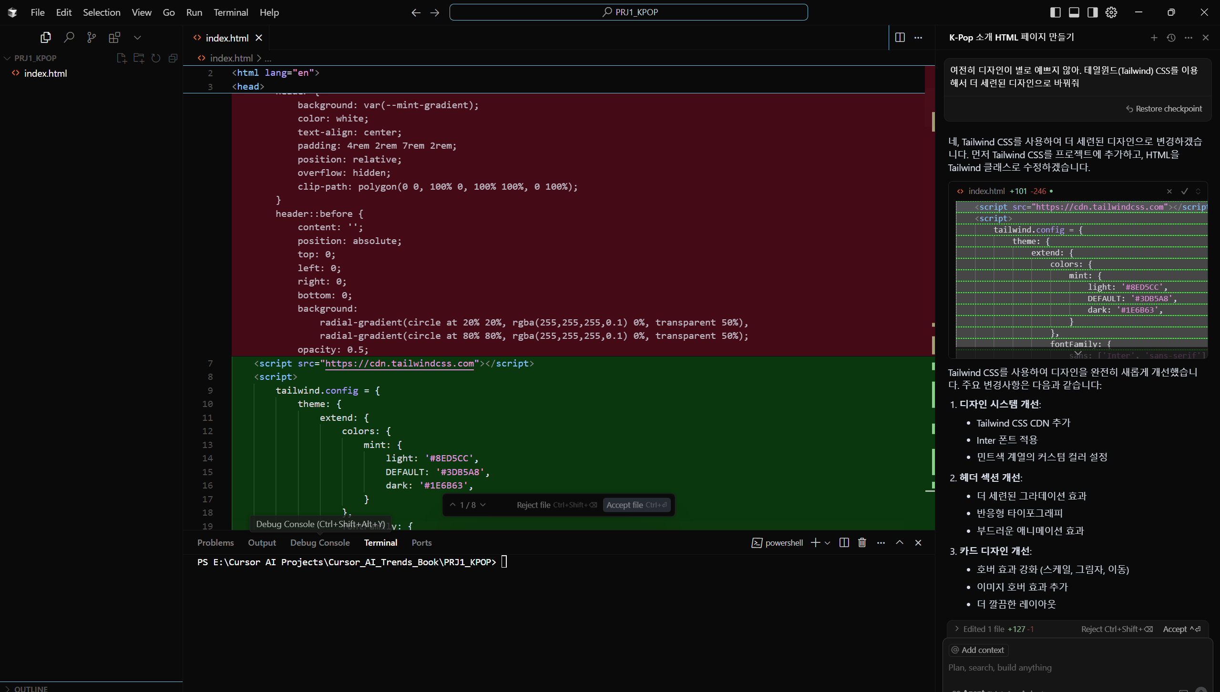
Task: Open new terminal profile dropdown arrow
Action: (x=828, y=543)
